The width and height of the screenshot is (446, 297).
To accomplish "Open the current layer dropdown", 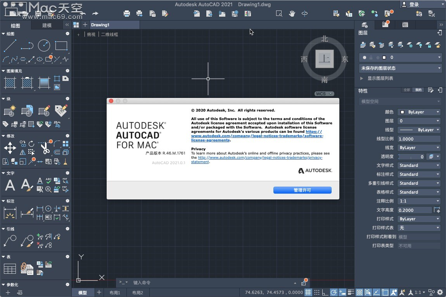I will click(x=400, y=57).
